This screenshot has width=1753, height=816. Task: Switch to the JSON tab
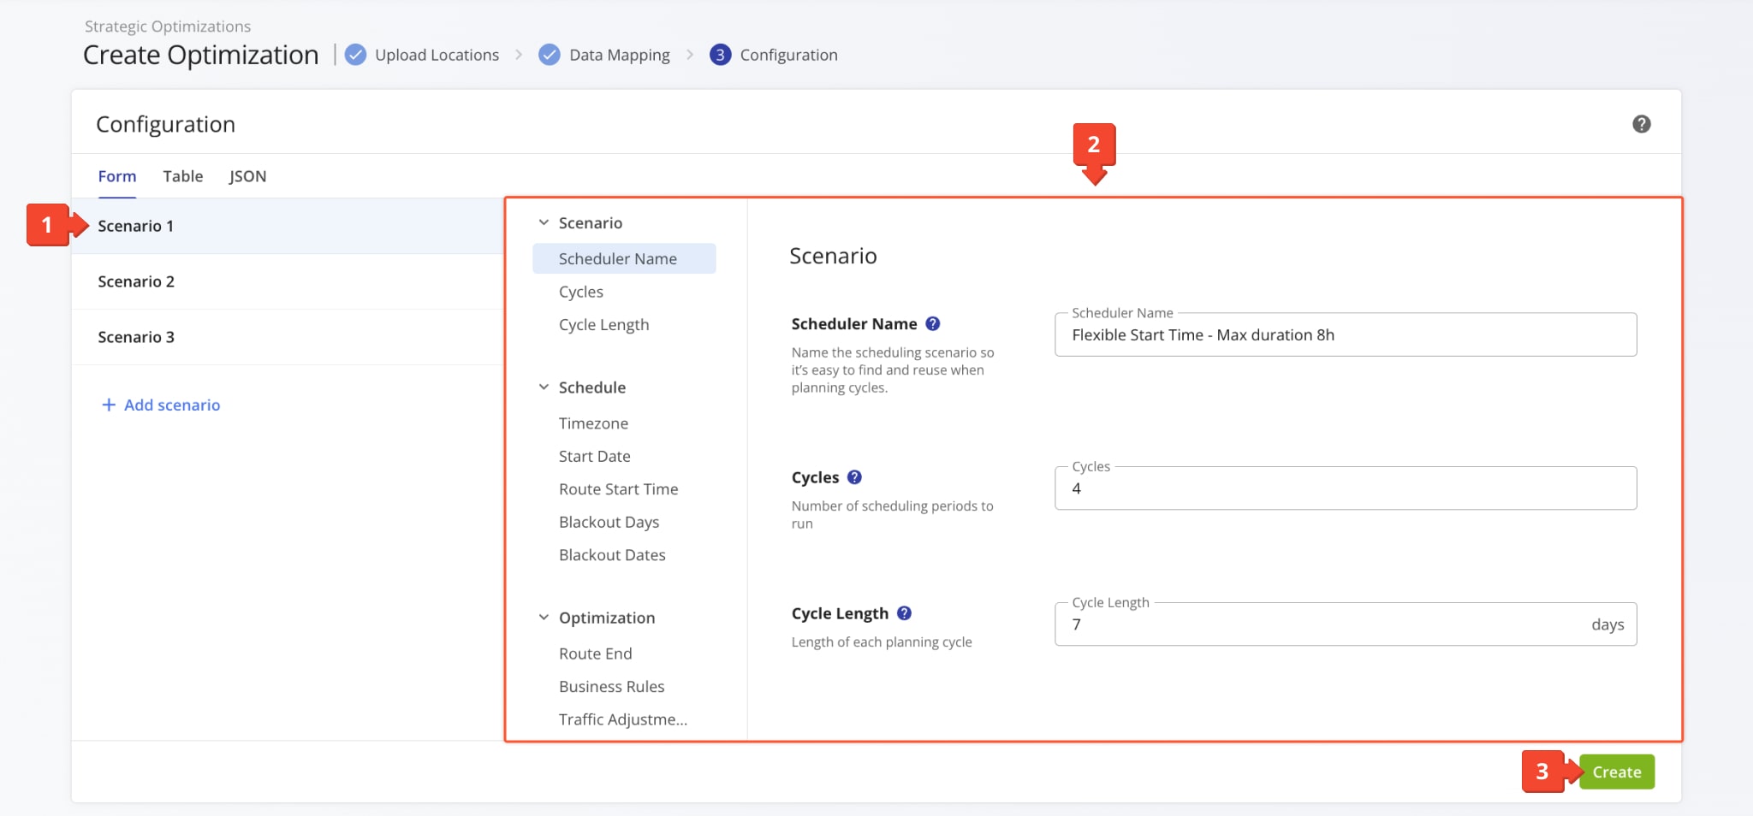click(x=247, y=176)
